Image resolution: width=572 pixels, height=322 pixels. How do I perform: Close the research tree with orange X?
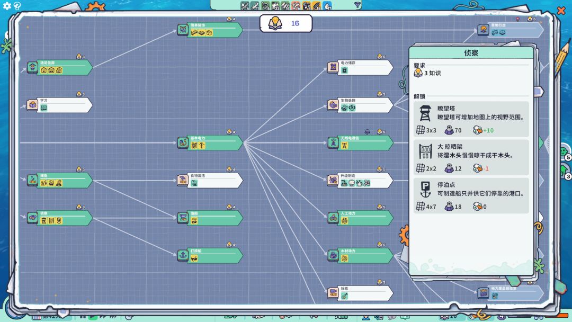coord(561,10)
